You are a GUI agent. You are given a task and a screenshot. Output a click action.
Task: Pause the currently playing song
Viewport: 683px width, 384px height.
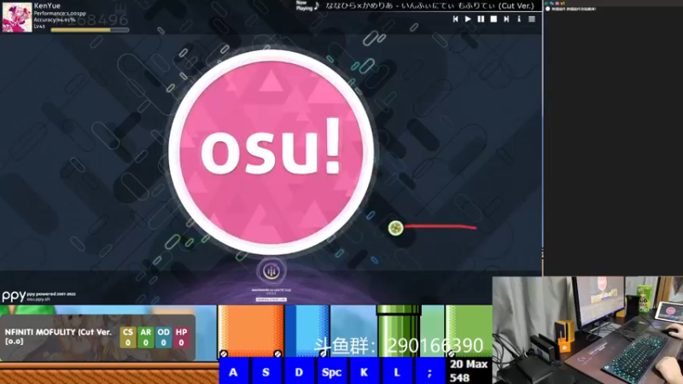(x=481, y=19)
